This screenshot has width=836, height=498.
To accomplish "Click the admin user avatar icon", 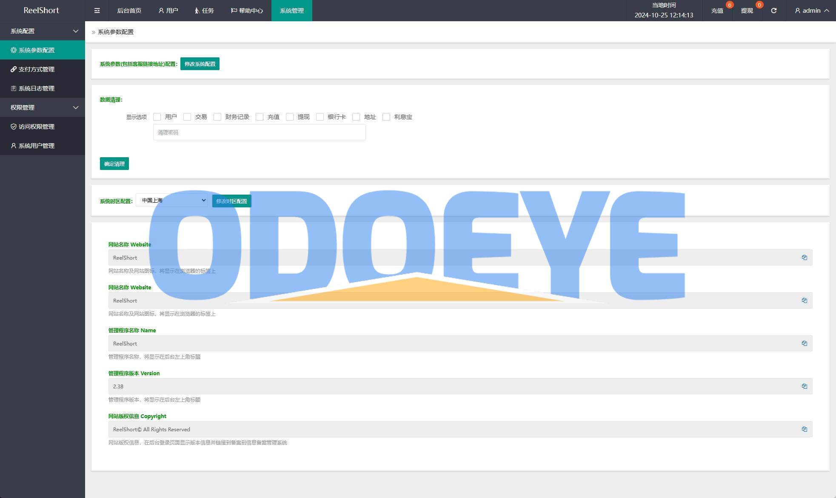I will coord(798,11).
